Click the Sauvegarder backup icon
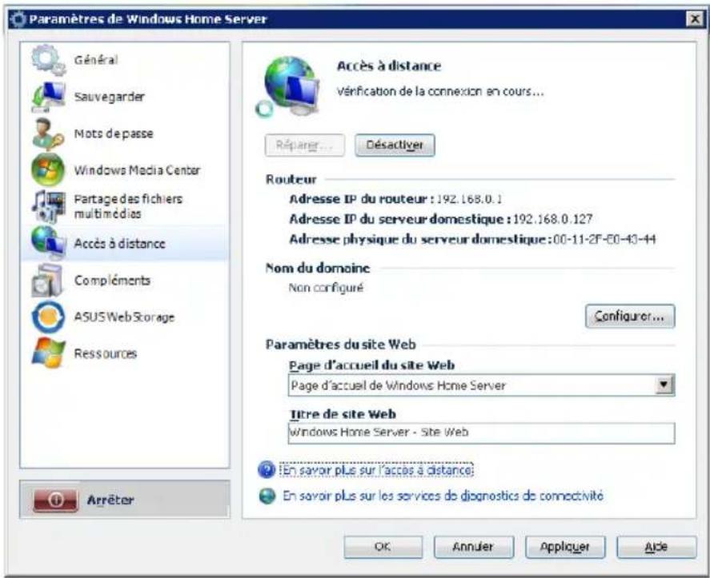 tap(49, 97)
